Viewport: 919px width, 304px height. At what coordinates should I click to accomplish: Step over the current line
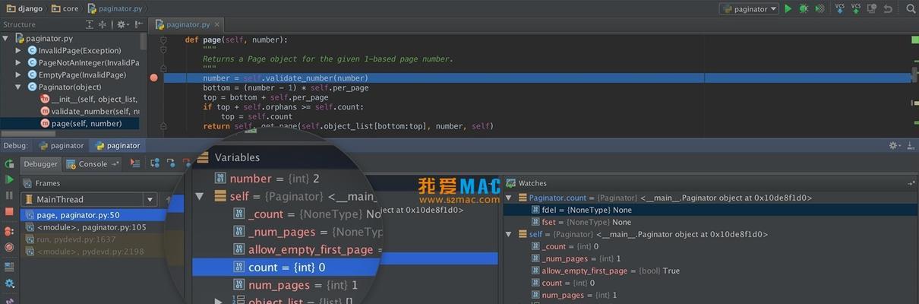coord(155,163)
